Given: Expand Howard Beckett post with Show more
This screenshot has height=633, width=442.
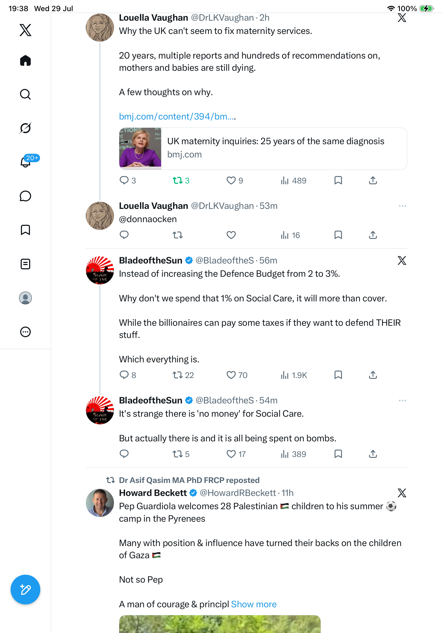Looking at the screenshot, I should click(254, 604).
